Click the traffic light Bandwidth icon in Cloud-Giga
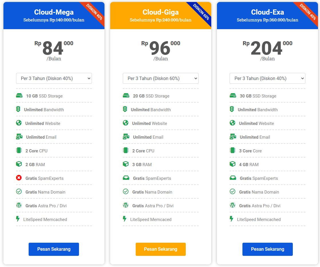This screenshot has width=320, height=267. (125, 109)
